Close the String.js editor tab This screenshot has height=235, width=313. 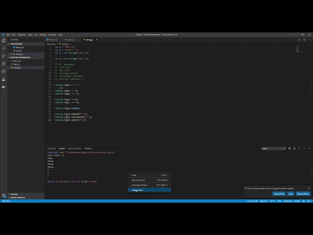[97, 40]
